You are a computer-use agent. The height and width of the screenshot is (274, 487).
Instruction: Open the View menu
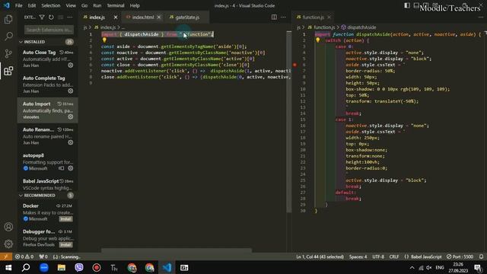pyautogui.click(x=71, y=5)
